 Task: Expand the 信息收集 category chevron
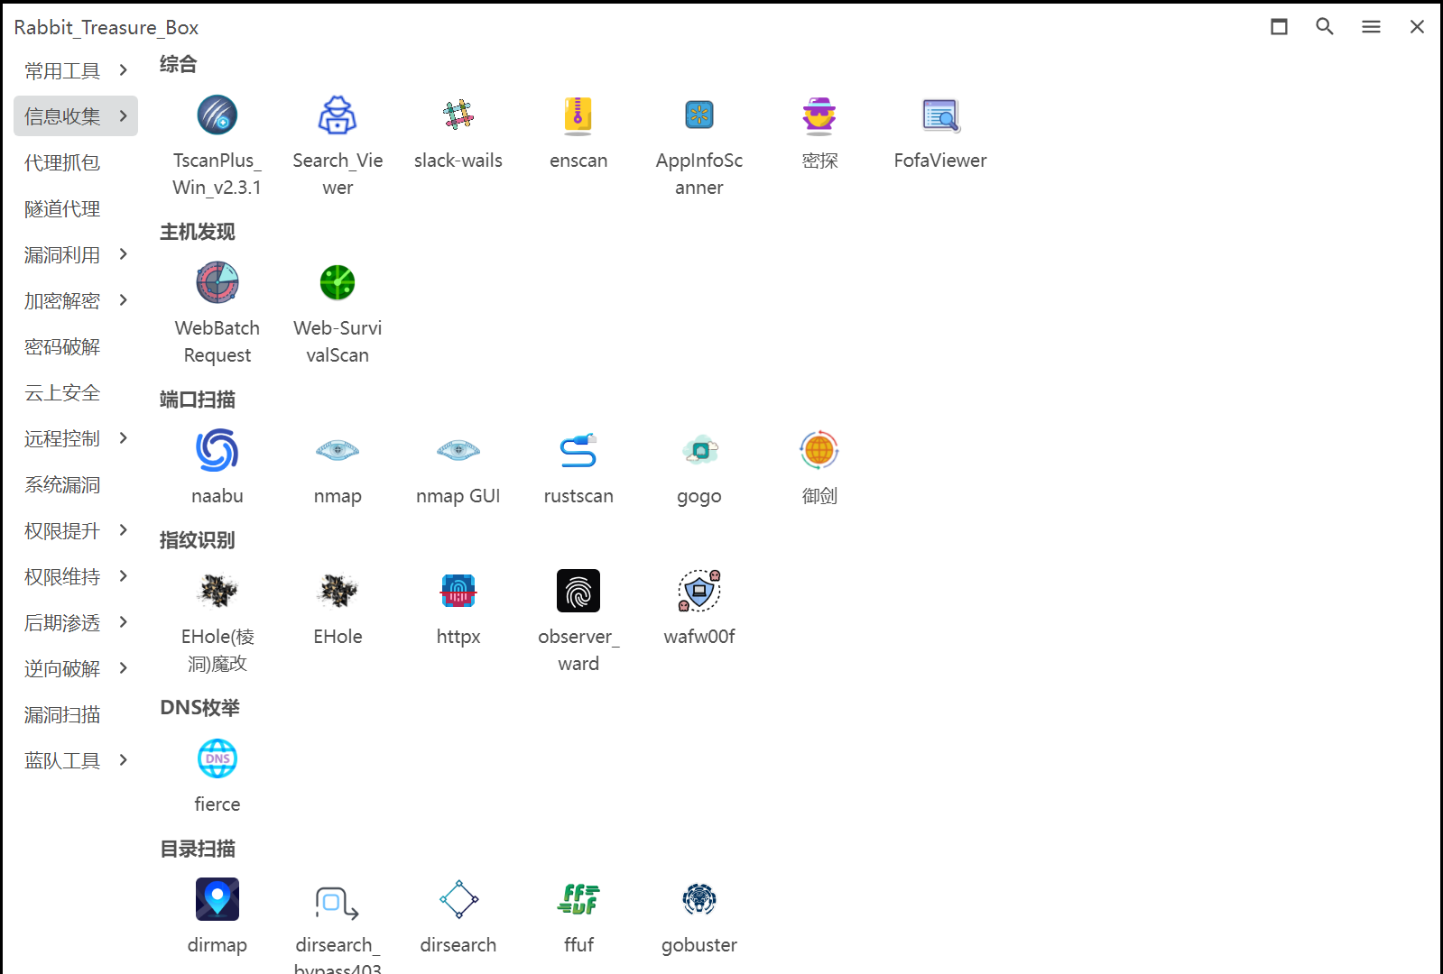pos(124,116)
